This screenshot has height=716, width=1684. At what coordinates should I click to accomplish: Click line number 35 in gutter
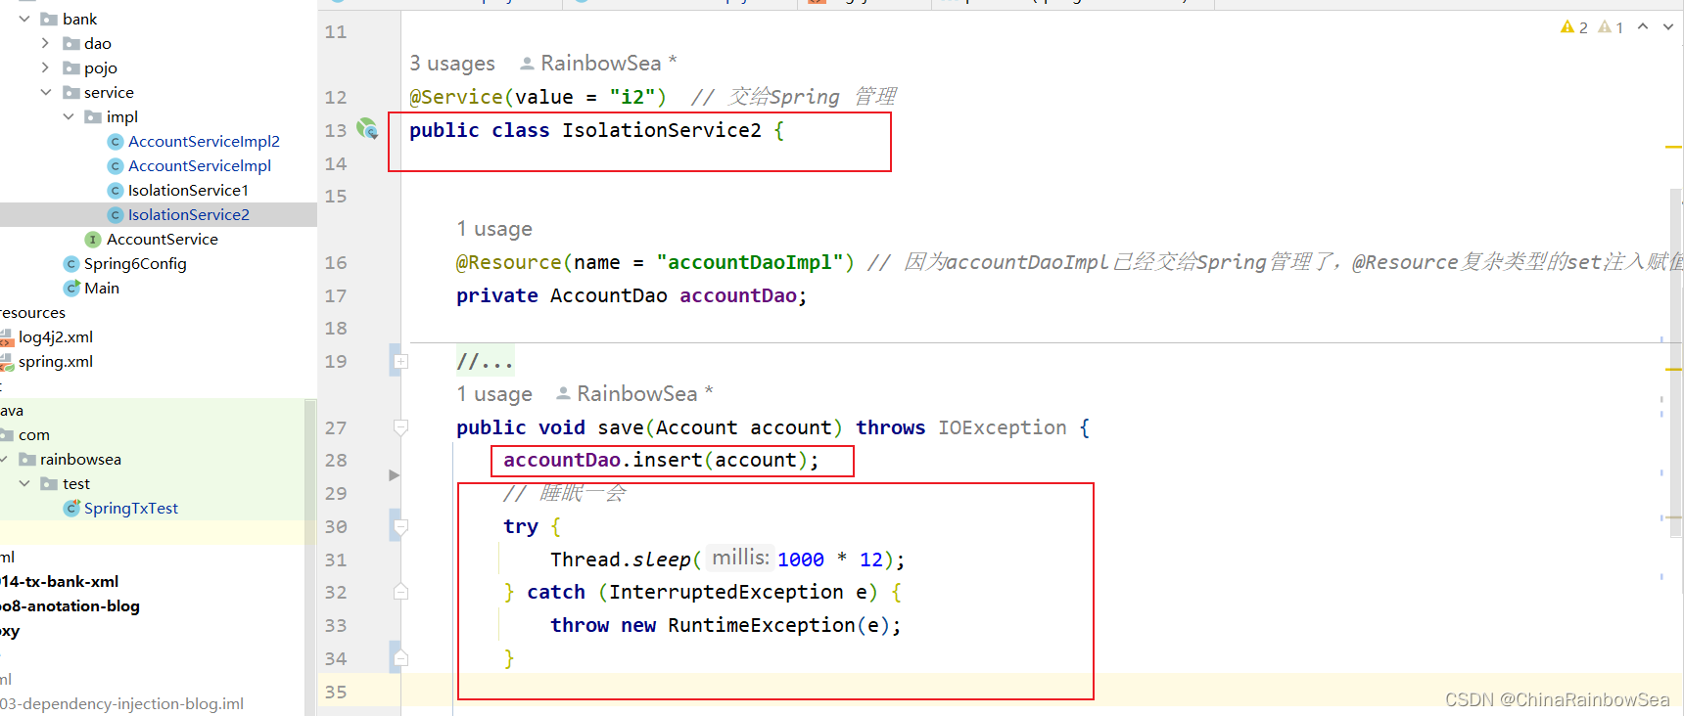coord(336,692)
